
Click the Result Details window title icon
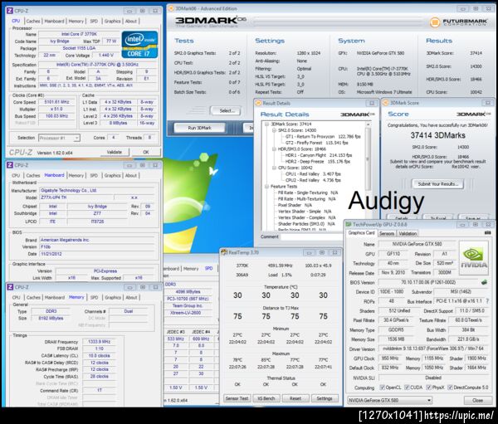258,103
